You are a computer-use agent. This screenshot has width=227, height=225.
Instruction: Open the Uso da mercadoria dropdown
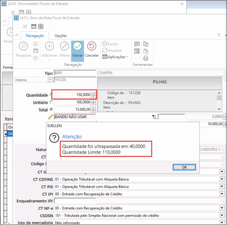(222, 222)
